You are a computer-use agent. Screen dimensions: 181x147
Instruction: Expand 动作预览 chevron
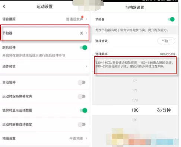click(86, 66)
